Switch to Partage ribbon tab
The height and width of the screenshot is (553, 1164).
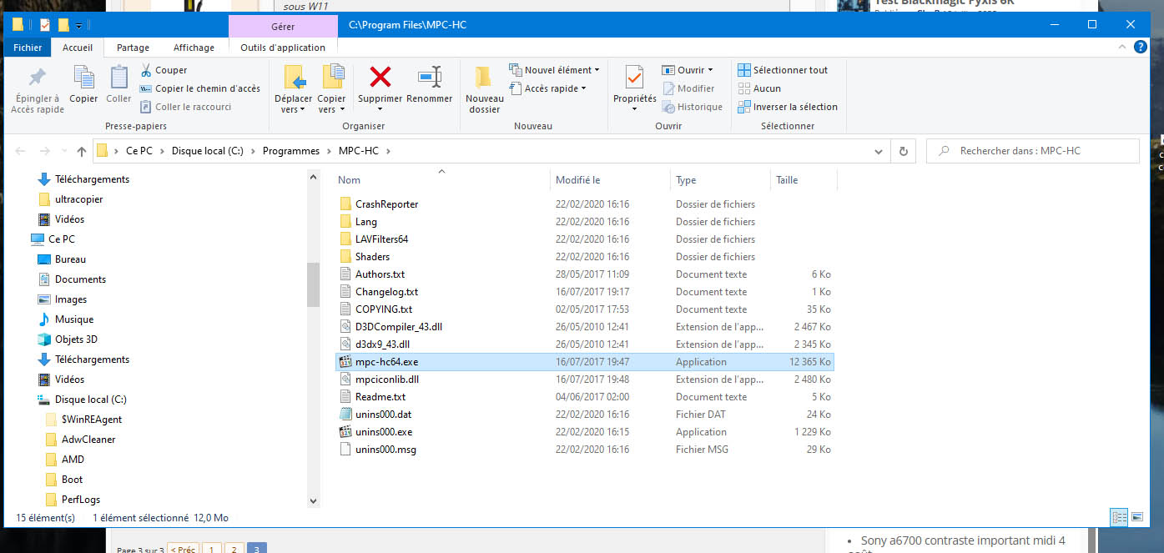coord(133,48)
